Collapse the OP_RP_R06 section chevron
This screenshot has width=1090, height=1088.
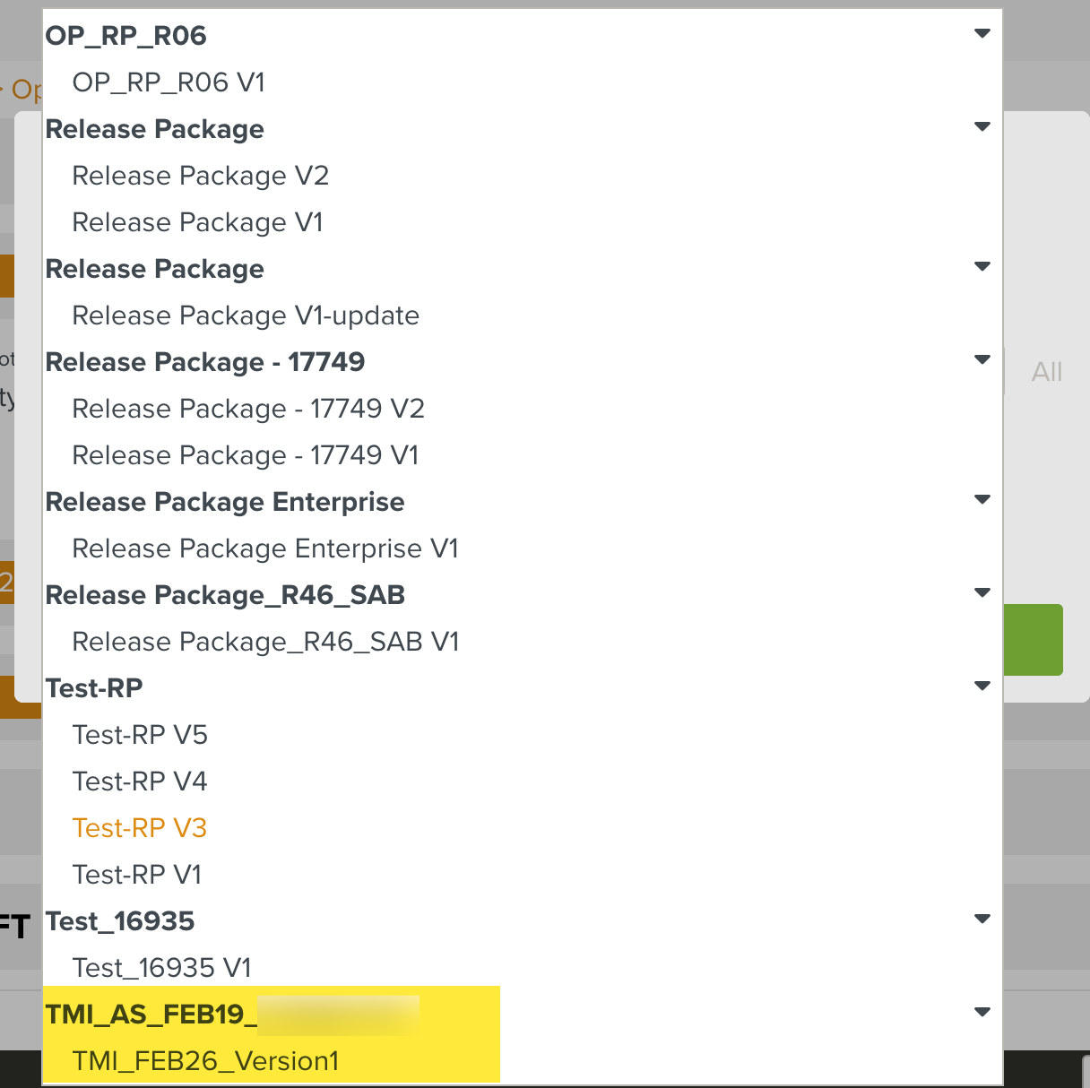coord(982,32)
